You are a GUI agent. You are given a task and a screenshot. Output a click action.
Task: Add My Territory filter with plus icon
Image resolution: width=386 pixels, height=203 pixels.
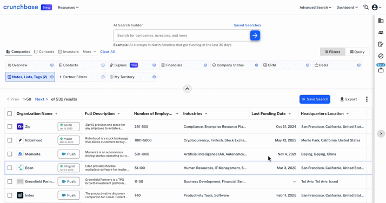point(154,77)
